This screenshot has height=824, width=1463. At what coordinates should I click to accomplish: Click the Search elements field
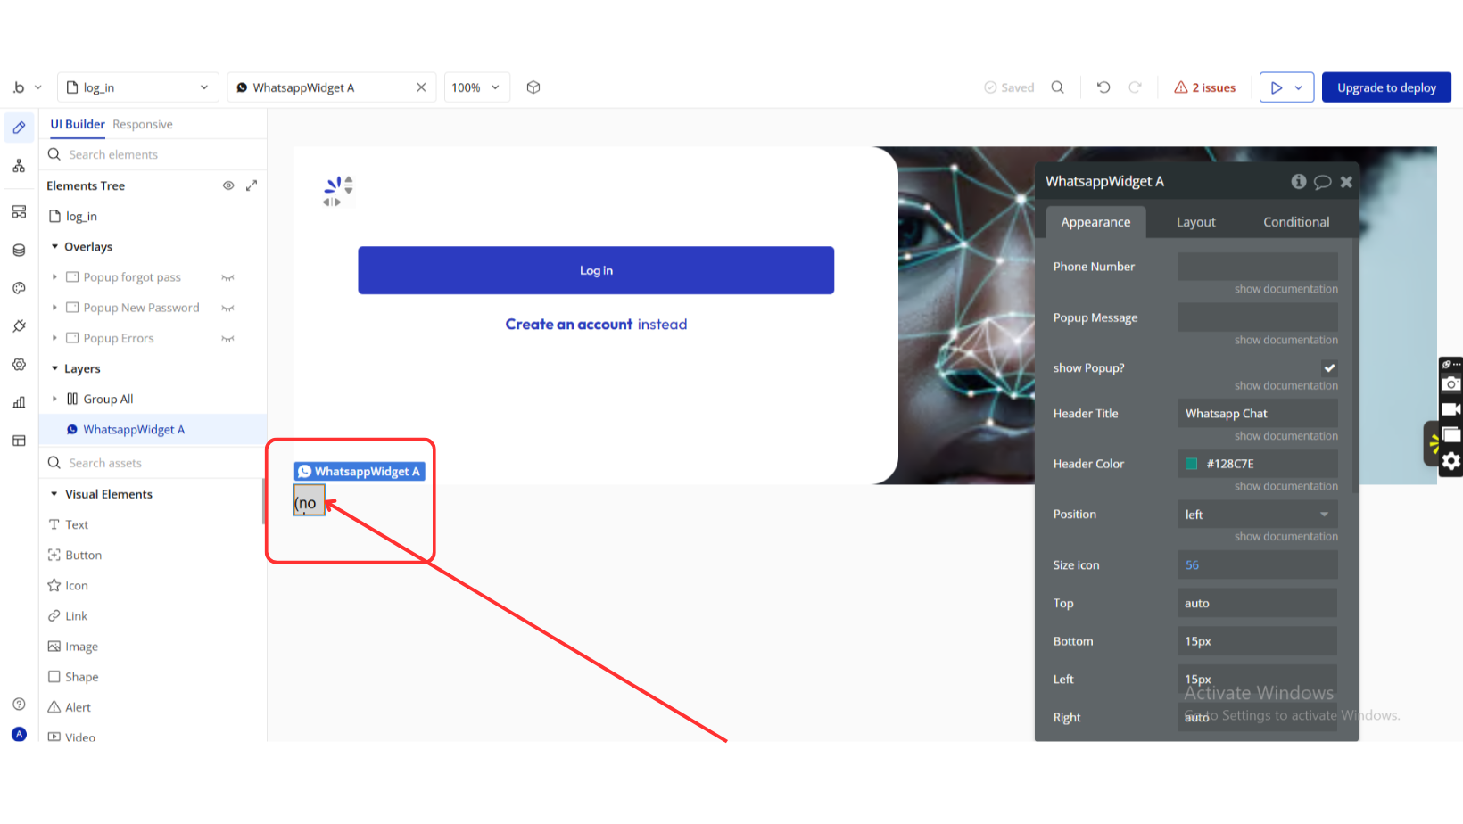tap(153, 154)
